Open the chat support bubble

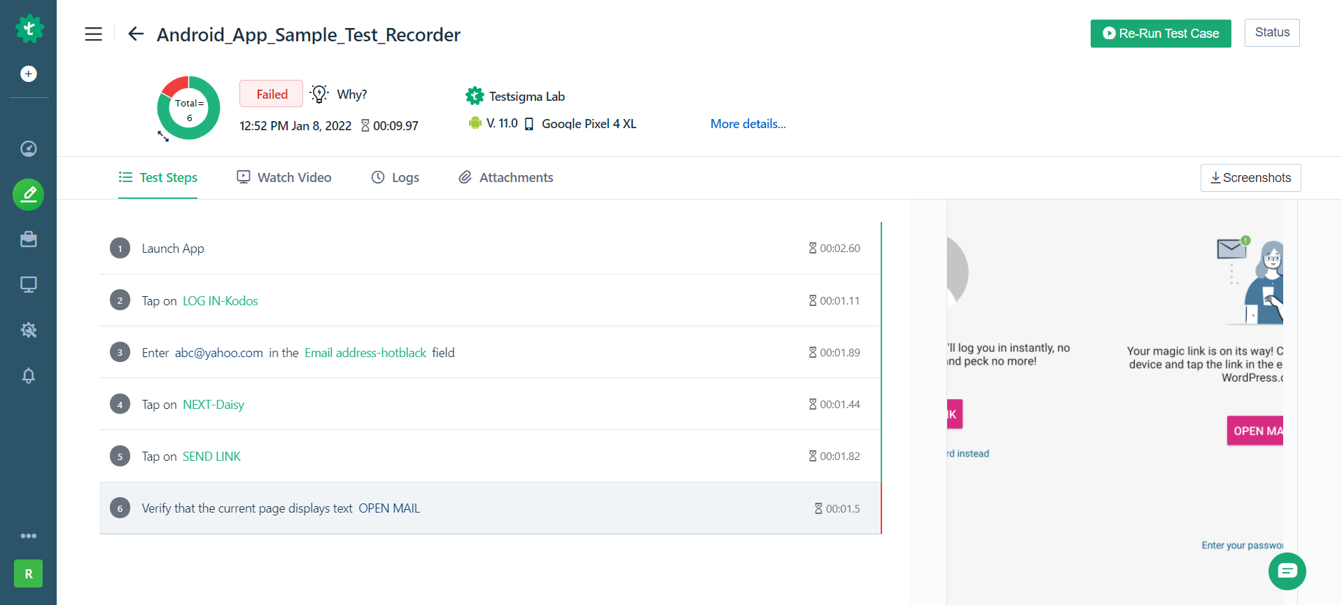click(x=1287, y=571)
